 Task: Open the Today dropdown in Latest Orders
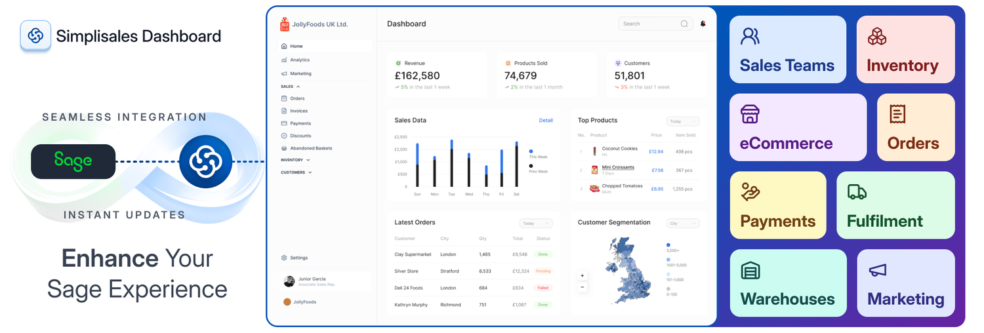click(536, 224)
